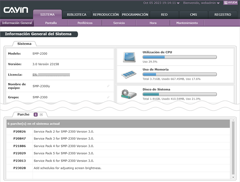240x182 pixels.
Task: Select the Sistema section tab
Action: [x=24, y=44]
